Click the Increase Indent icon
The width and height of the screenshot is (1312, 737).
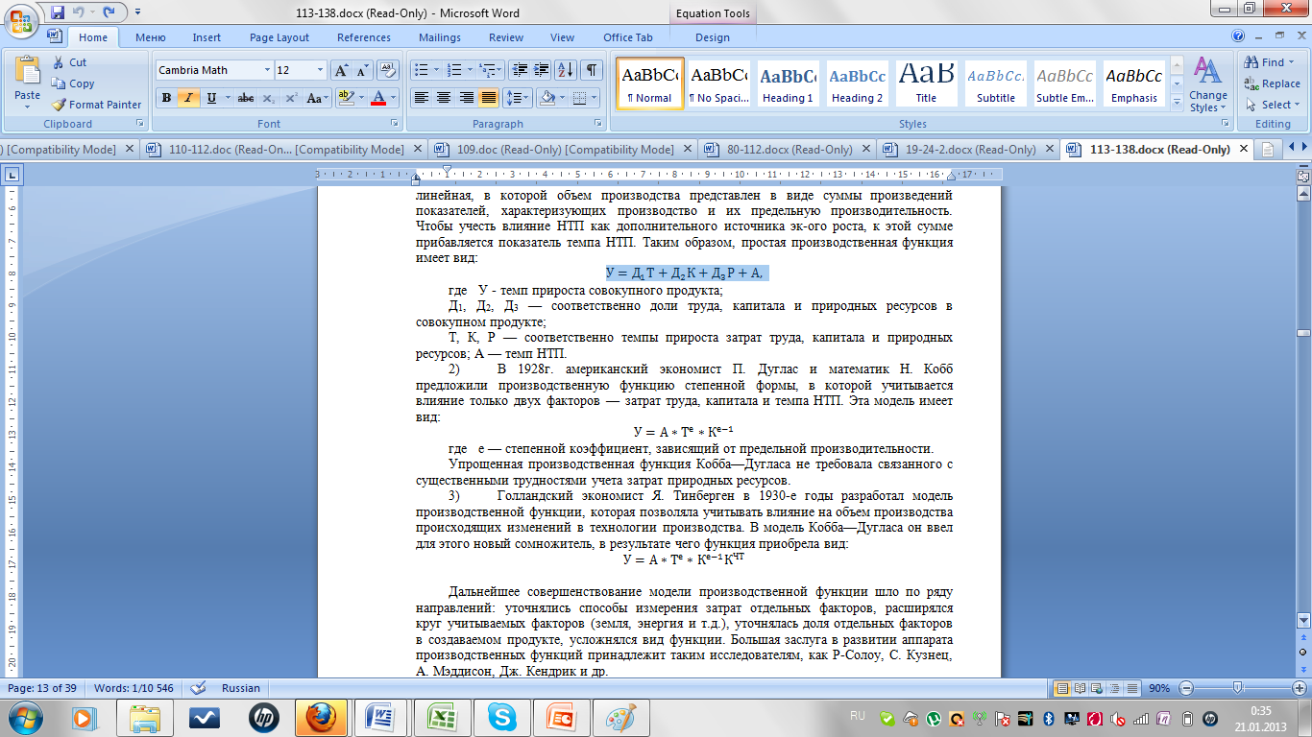543,70
